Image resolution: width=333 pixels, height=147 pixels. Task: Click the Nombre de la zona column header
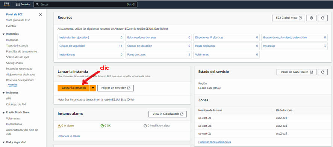[x=210, y=110]
